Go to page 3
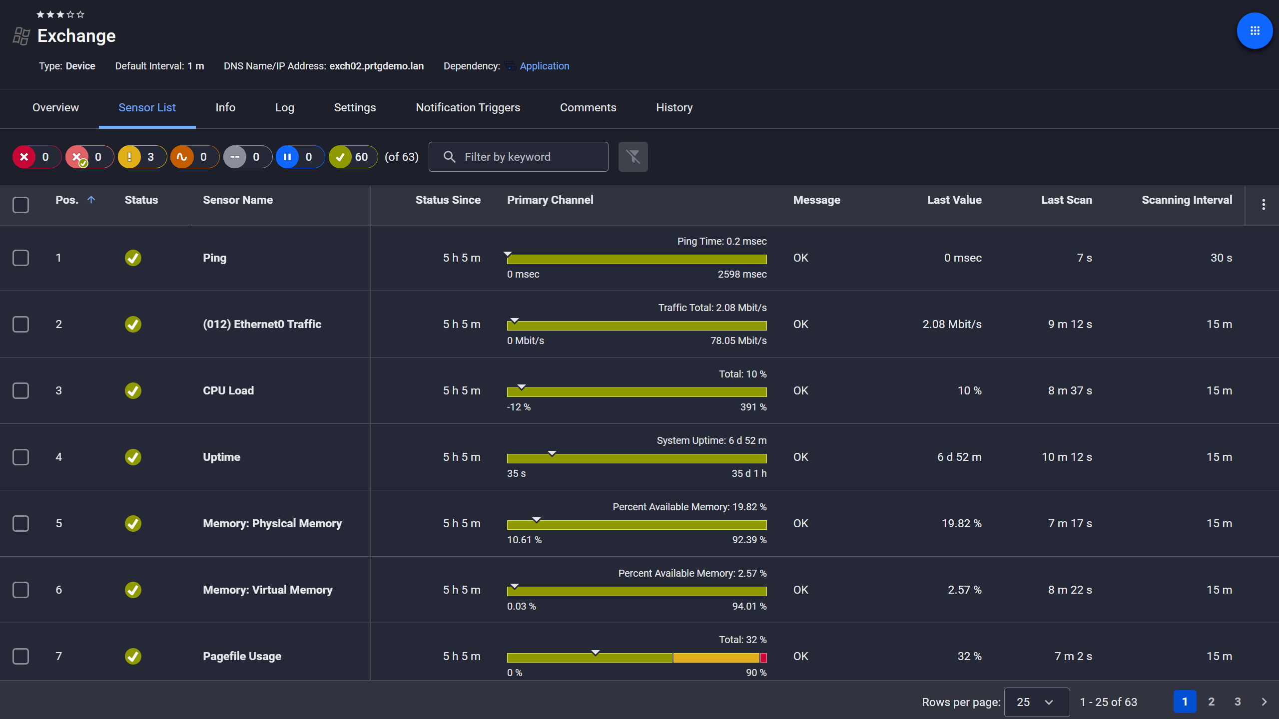This screenshot has width=1279, height=719. click(x=1238, y=702)
